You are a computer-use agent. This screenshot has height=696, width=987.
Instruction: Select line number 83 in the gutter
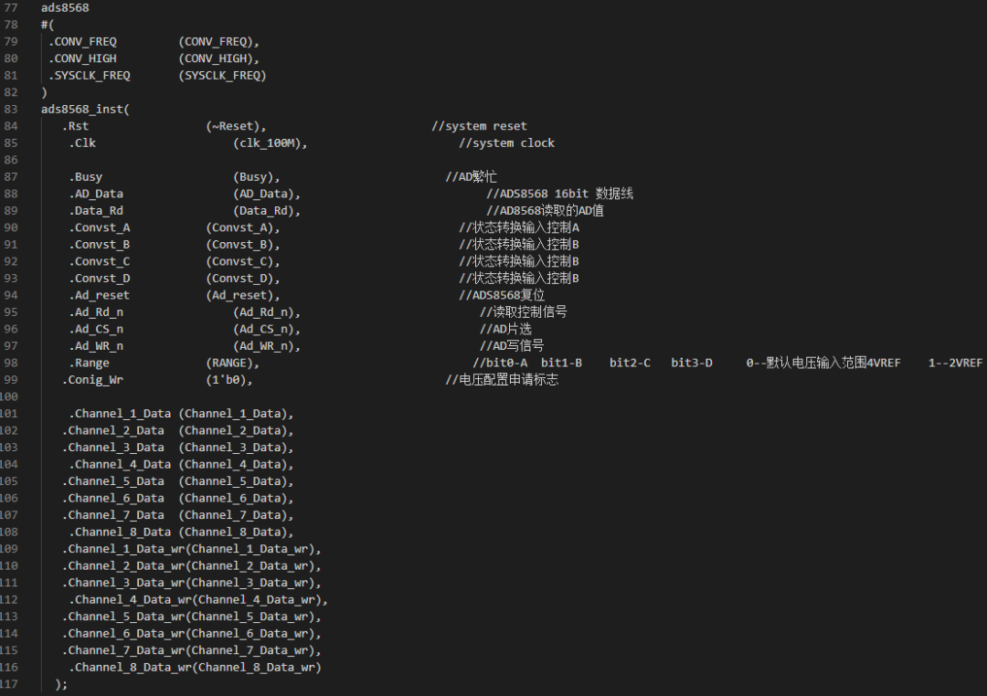coord(10,110)
